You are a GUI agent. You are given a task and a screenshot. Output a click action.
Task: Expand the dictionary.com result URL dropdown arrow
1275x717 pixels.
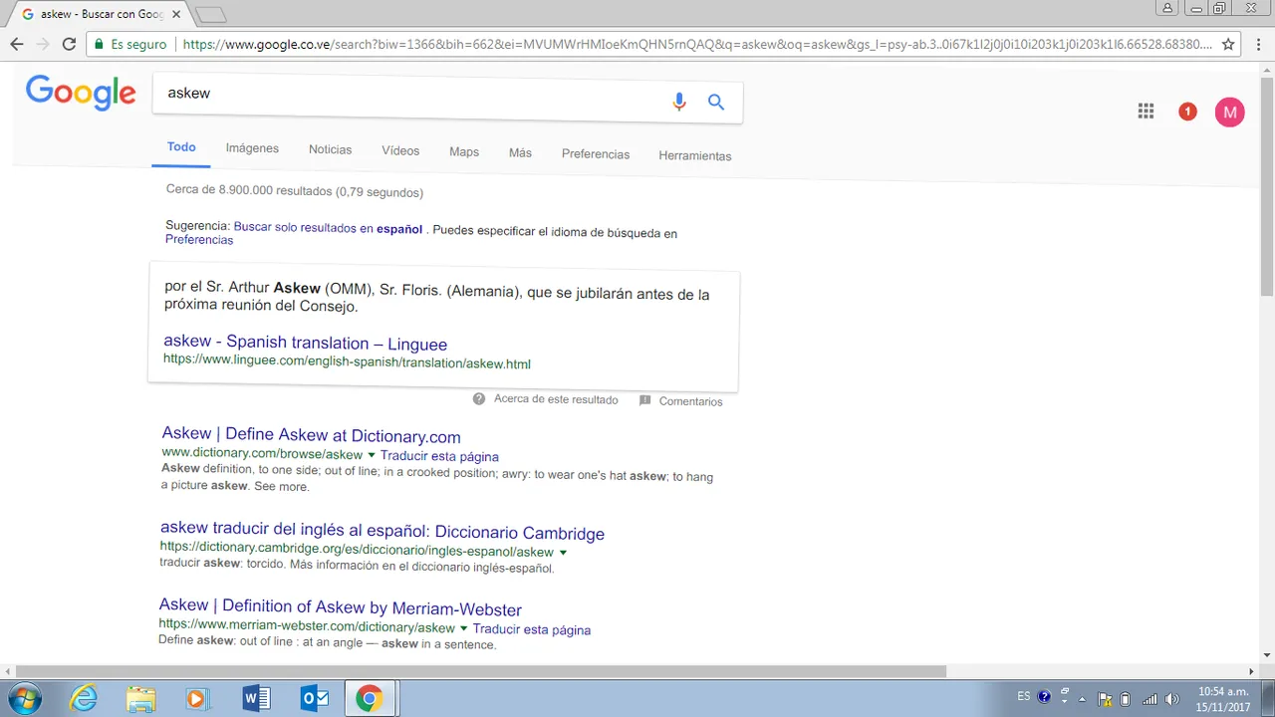click(x=372, y=455)
